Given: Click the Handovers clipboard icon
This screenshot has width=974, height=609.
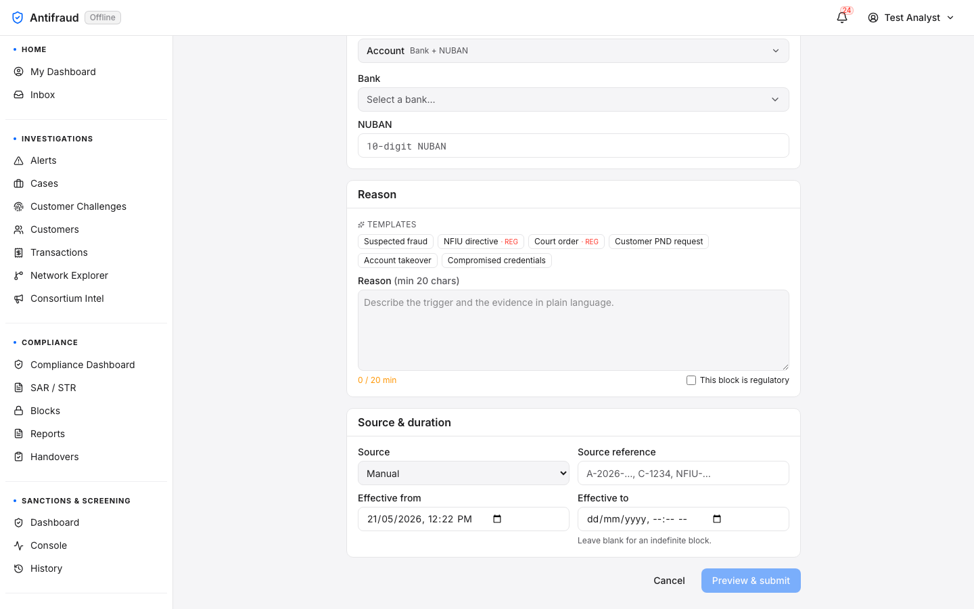Looking at the screenshot, I should tap(19, 457).
